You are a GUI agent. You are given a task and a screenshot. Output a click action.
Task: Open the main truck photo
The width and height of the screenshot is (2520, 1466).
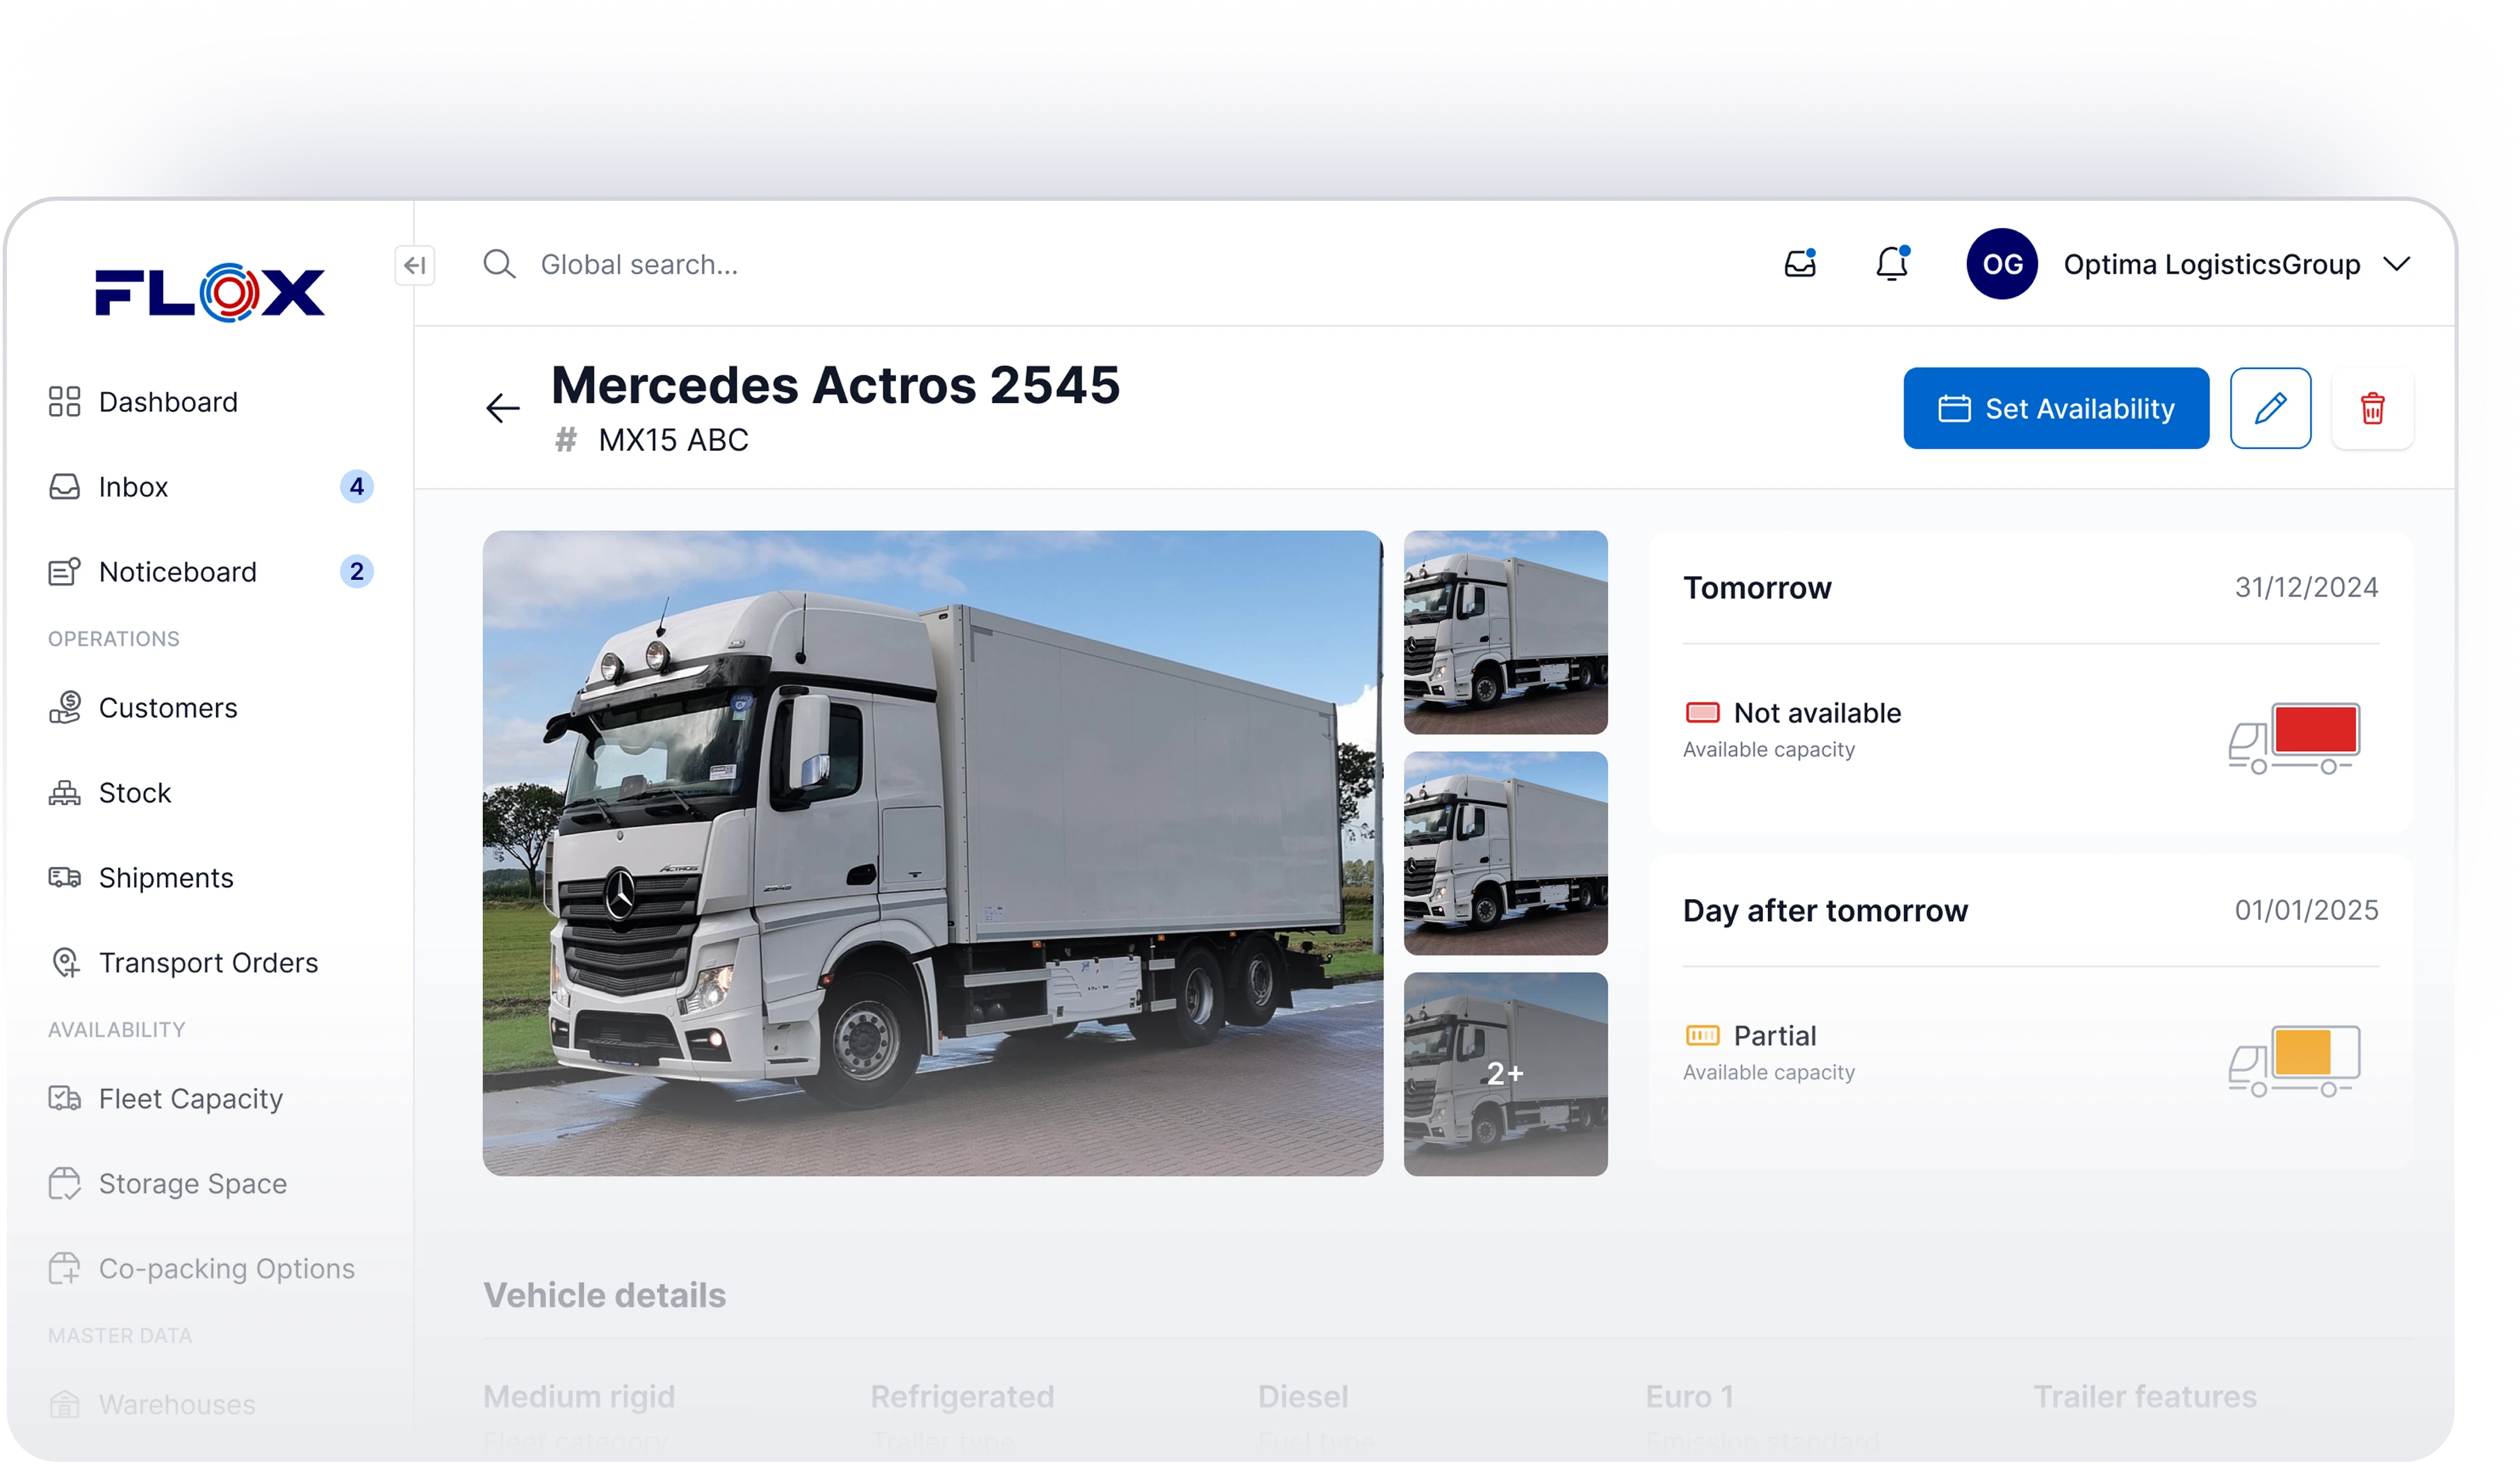(x=932, y=853)
